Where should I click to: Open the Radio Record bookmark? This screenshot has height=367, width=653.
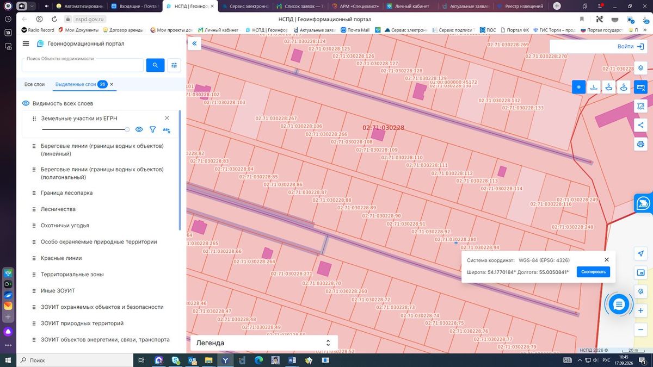[x=38, y=30]
